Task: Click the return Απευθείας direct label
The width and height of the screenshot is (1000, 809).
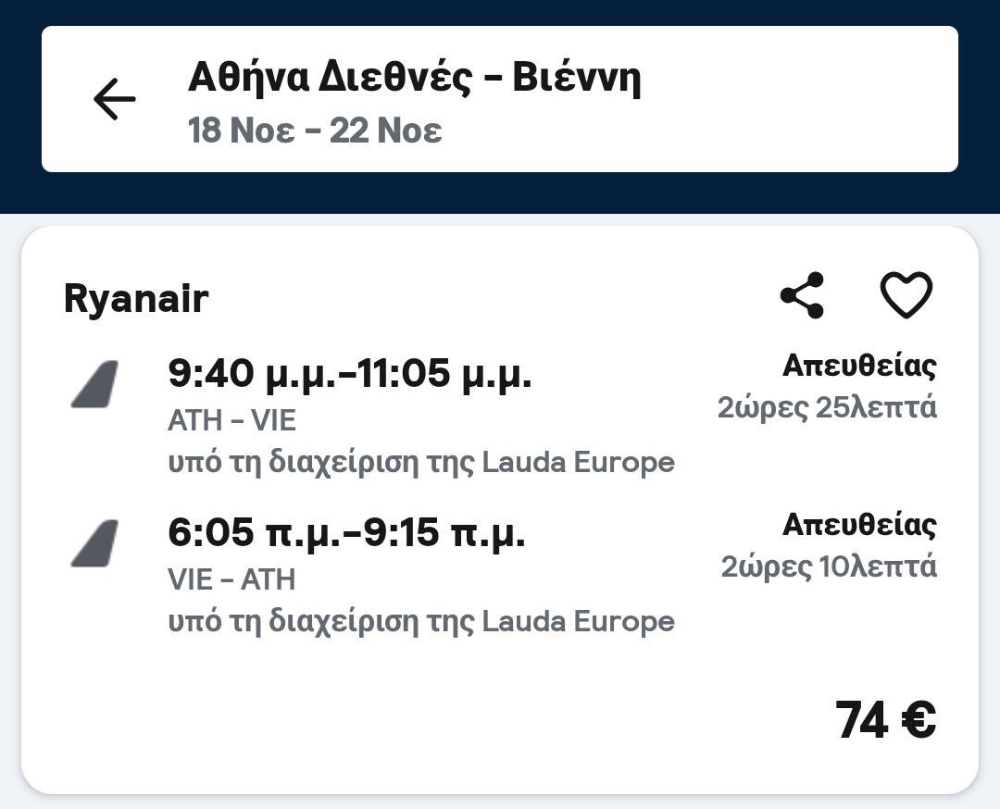Action: coord(859,525)
